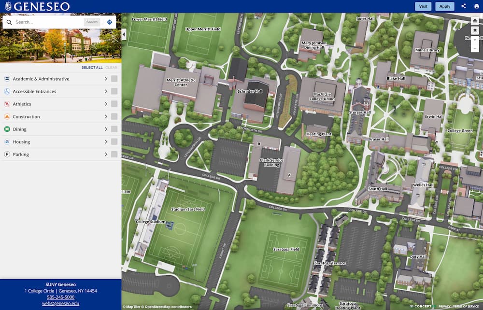Click the magnifying glass search icon
Screen dimensions: 483x310
tap(9, 22)
